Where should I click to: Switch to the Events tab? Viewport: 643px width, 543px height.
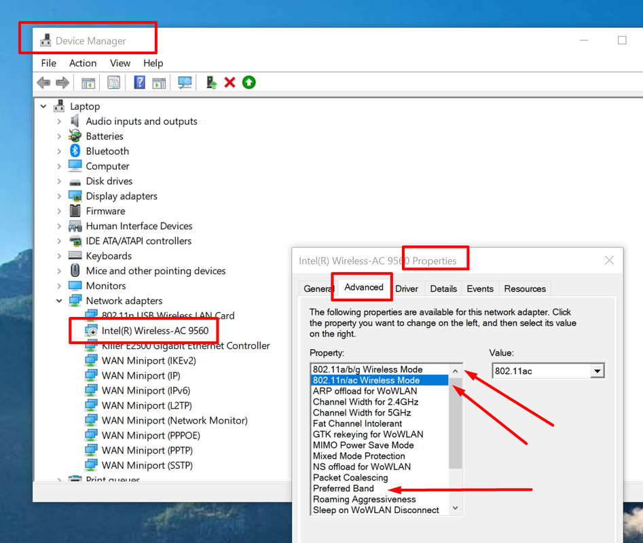tap(480, 288)
